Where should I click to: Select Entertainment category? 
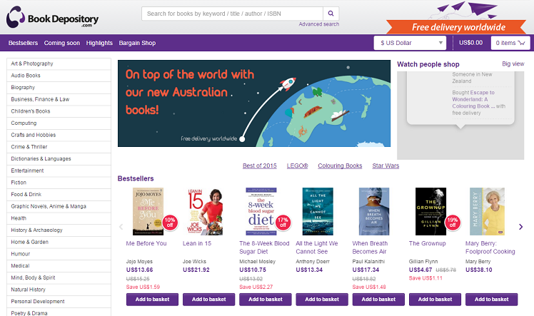[59, 170]
